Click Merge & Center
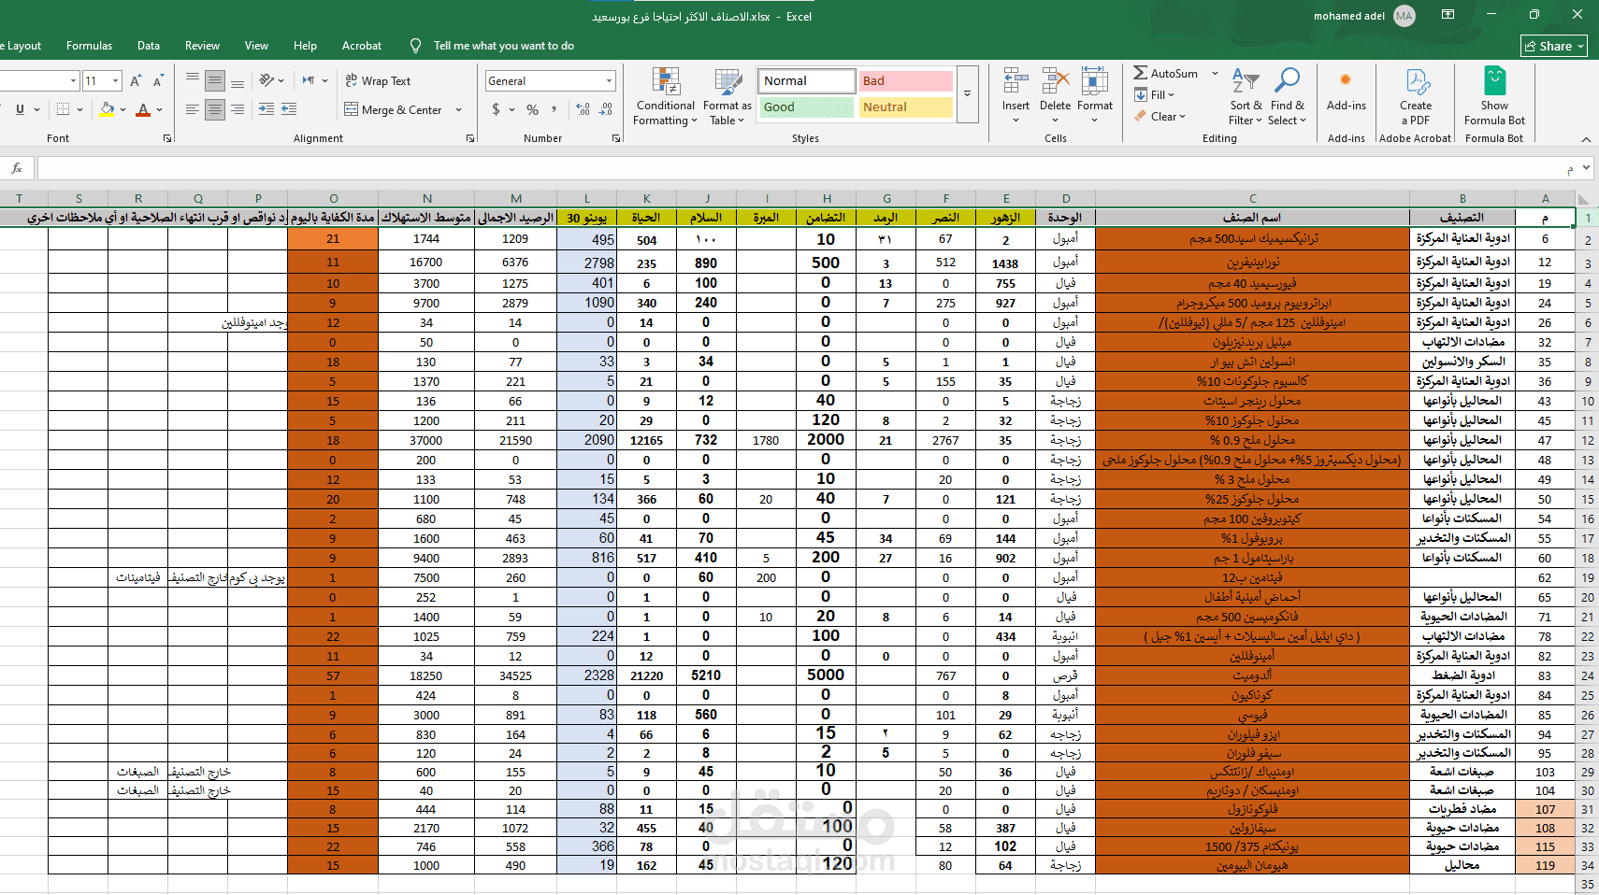The image size is (1599, 895). pos(393,109)
